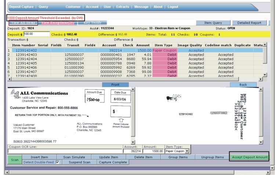This screenshot has height=175, width=275.
Task: Switch to the Key Verify tab
Action: point(93,23)
